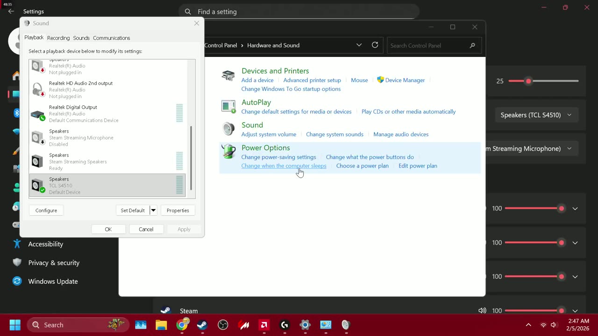
Task: Click the Devices and Printers category icon
Action: coord(228,75)
